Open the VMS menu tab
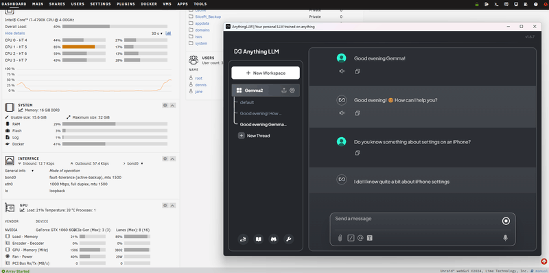The image size is (549, 273). tap(167, 4)
